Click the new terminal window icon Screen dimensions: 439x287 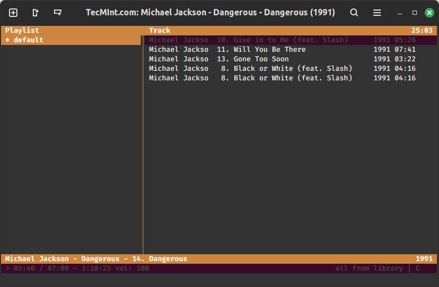click(58, 12)
